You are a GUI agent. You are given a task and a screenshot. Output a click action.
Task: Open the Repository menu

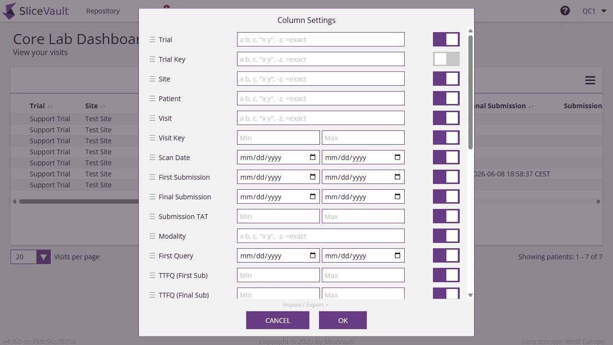[x=103, y=11]
